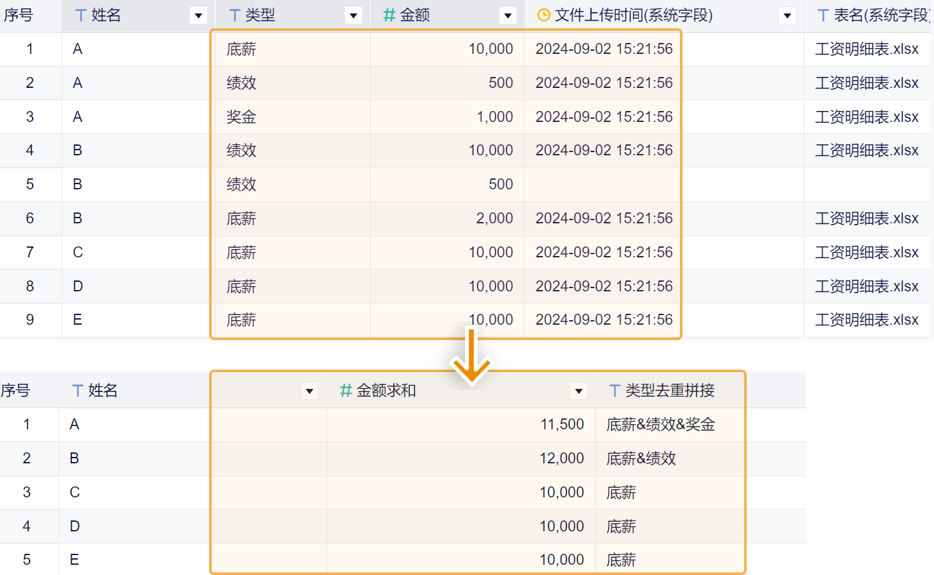Click the 文件上传时间(系统字段) header label
The height and width of the screenshot is (575, 934).
pyautogui.click(x=634, y=15)
